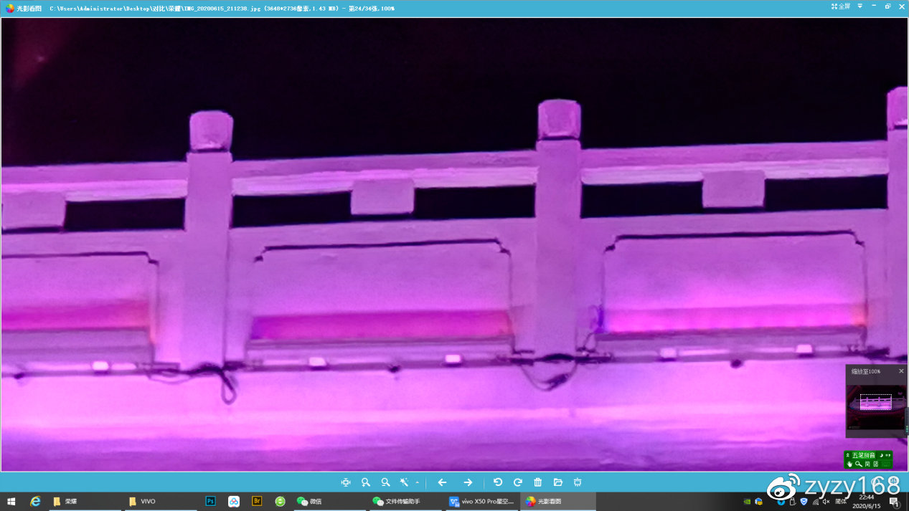This screenshot has height=511, width=909.
Task: Click the fit-to-window view icon
Action: 346,482
